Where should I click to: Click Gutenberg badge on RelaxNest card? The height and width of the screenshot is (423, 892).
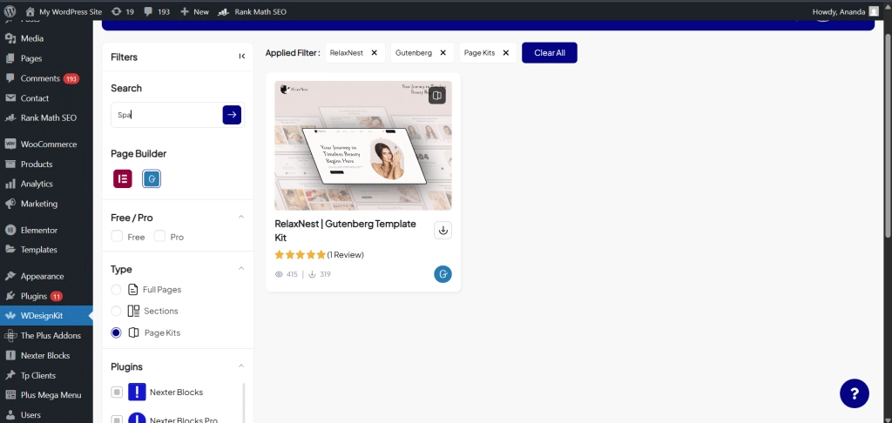click(x=443, y=274)
